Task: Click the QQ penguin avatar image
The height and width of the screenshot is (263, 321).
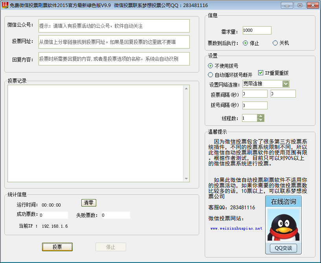Action: [283, 225]
